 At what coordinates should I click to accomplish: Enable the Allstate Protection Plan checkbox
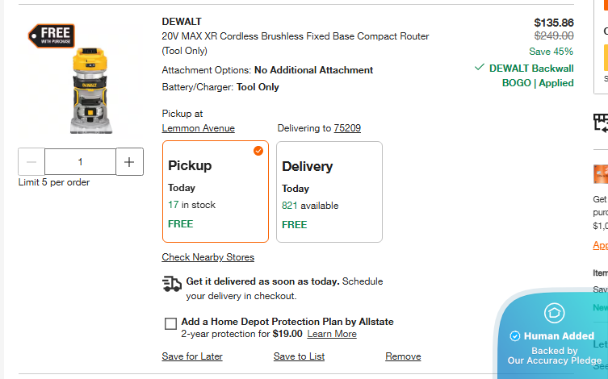(x=170, y=323)
